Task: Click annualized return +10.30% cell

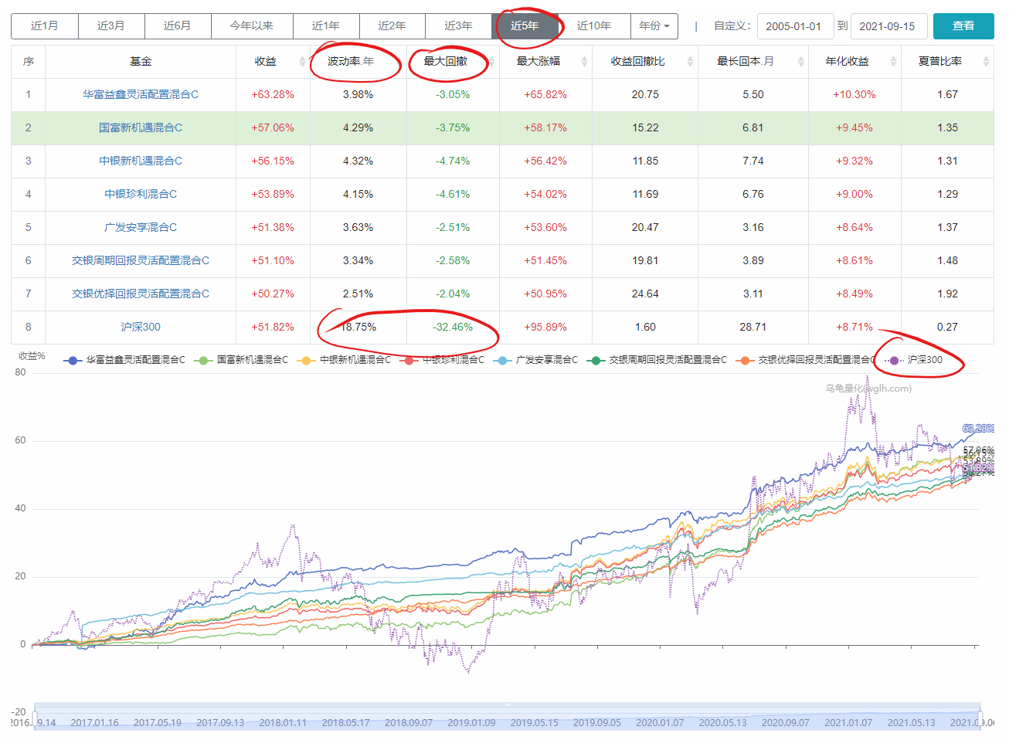Action: tap(854, 94)
